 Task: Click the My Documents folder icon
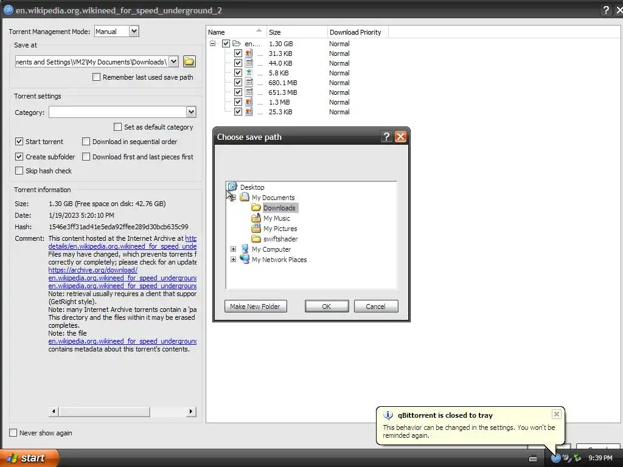pos(245,197)
